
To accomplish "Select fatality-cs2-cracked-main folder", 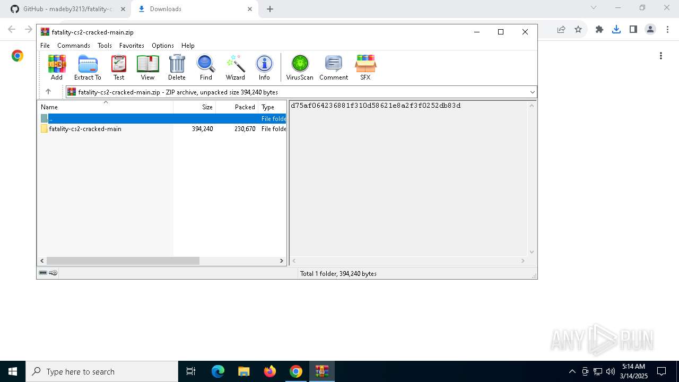I will coord(85,129).
